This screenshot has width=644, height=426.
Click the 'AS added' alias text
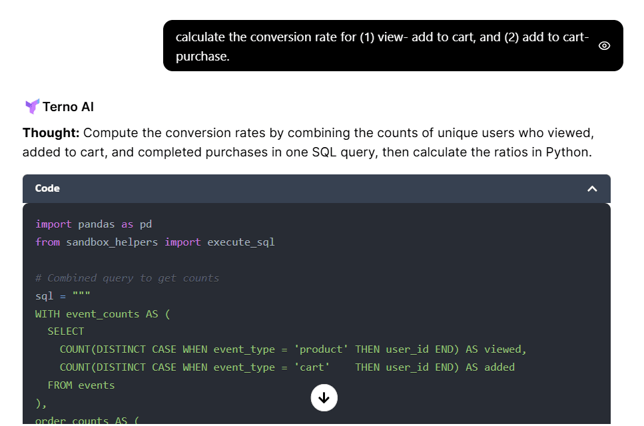pos(489,367)
